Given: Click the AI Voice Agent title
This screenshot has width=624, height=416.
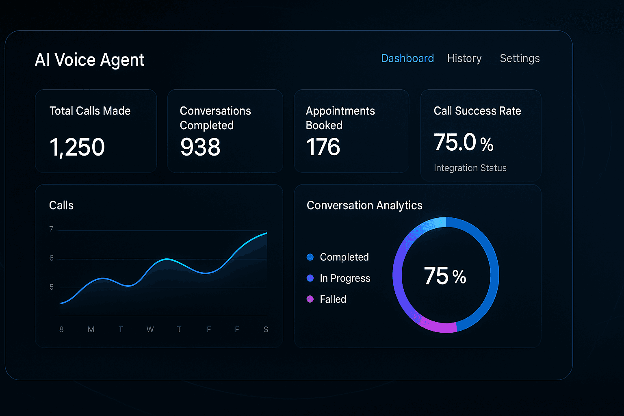Looking at the screenshot, I should pyautogui.click(x=90, y=60).
